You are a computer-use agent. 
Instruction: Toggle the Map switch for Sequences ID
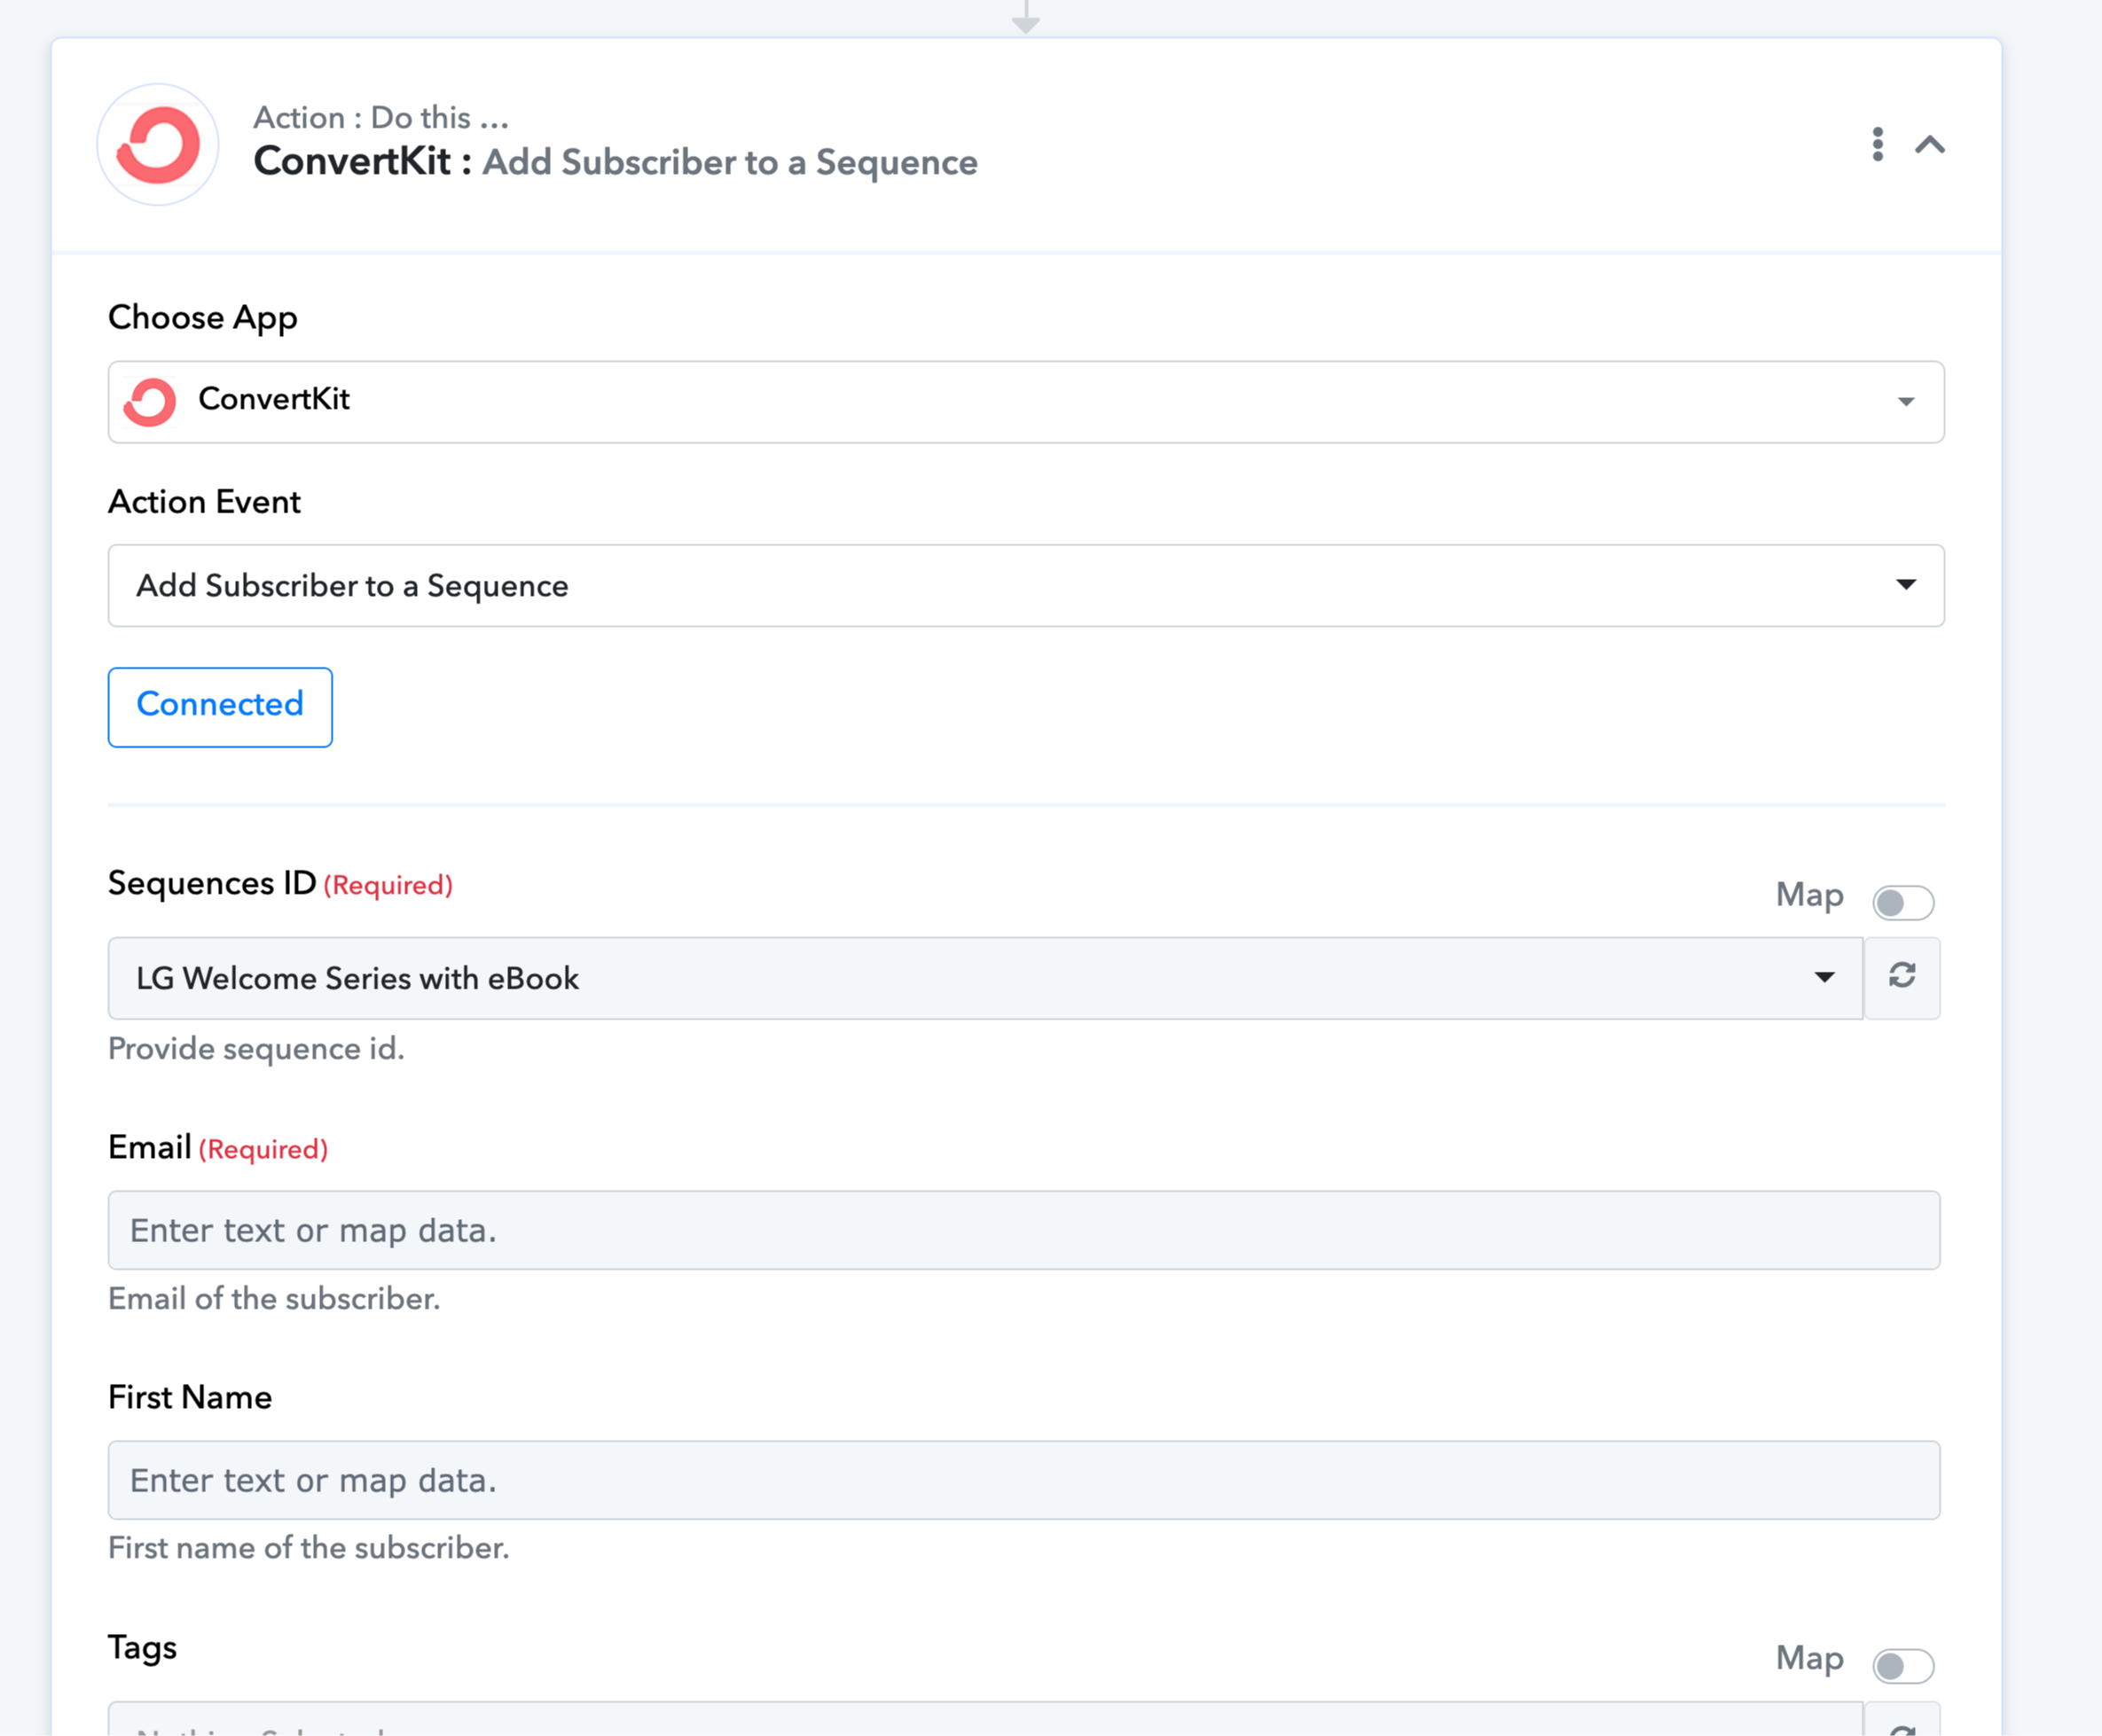point(1903,902)
